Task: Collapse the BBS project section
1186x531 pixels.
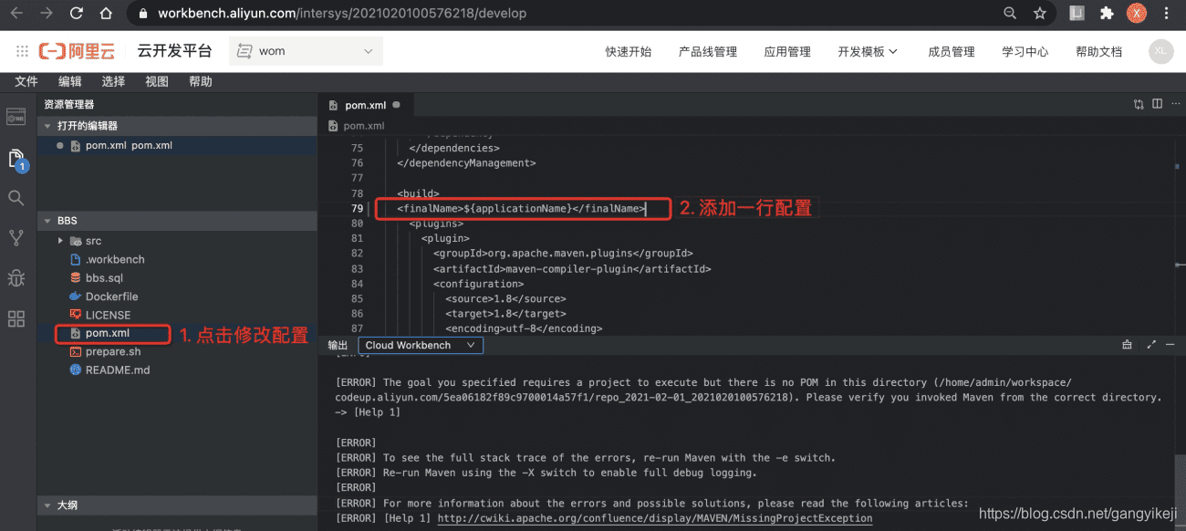Action: pyautogui.click(x=177, y=221)
